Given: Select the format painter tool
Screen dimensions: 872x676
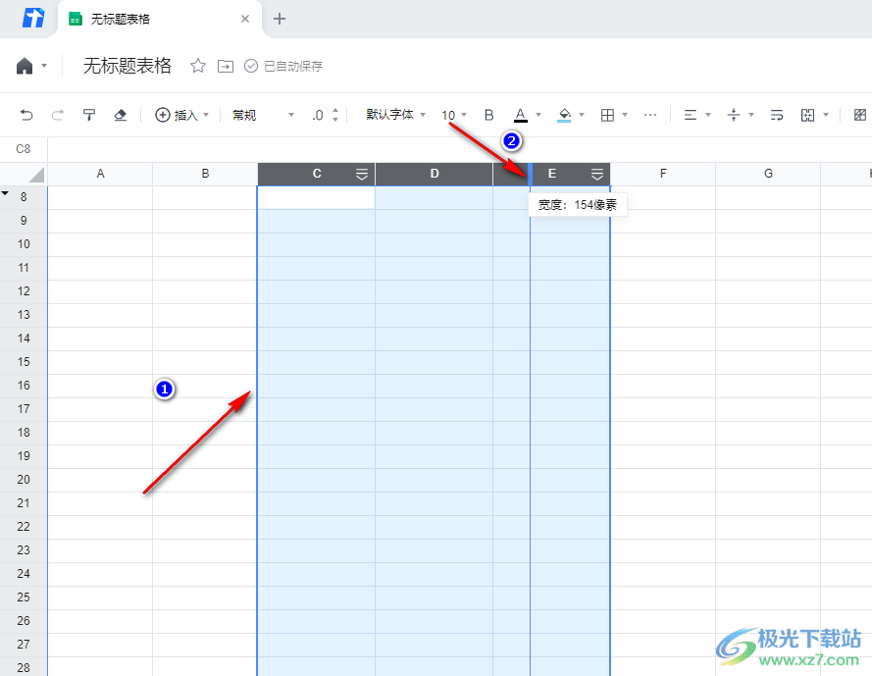Looking at the screenshot, I should click(x=89, y=115).
